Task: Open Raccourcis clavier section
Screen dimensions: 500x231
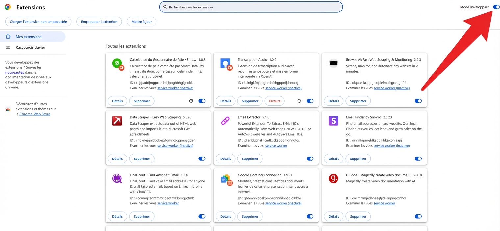Action: (30, 47)
